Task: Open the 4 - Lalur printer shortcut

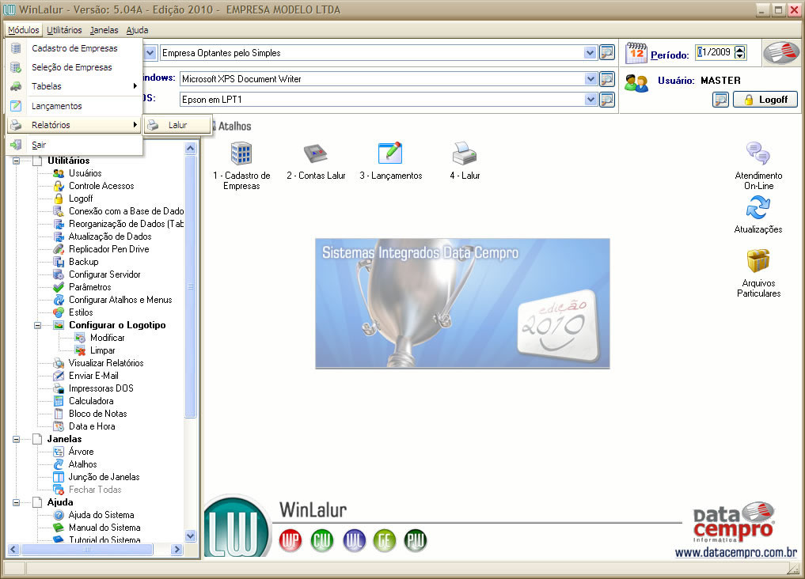Action: coord(465,153)
